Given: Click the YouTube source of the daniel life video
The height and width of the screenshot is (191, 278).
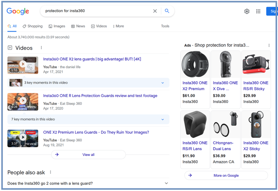Looking at the screenshot, I should point(50,67).
